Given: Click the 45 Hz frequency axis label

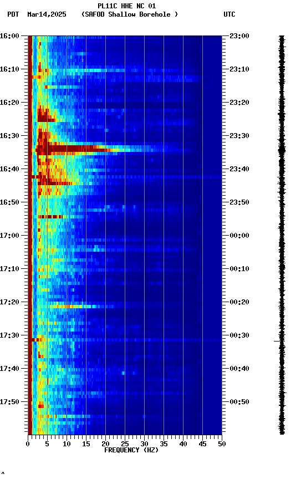Looking at the screenshot, I should (202, 444).
